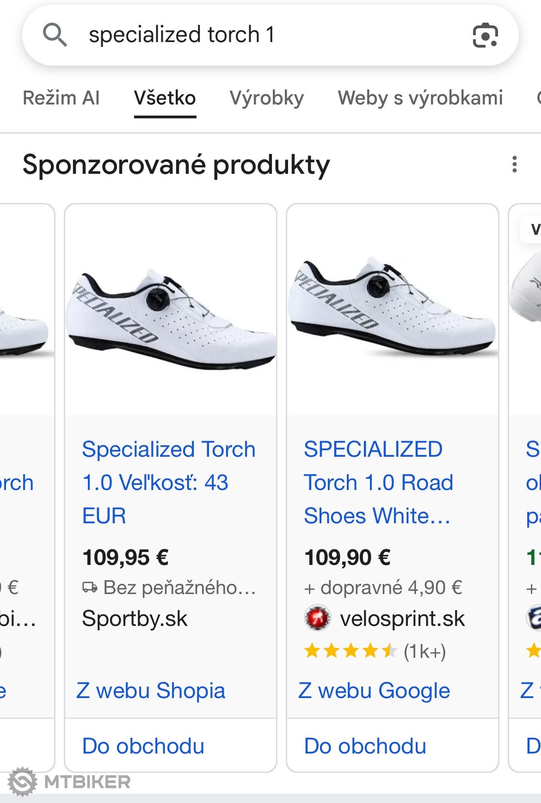The image size is (541, 803).
Task: Open 'SPECIALIZED Torch 1.0 Road Shoes White' link
Action: [378, 482]
